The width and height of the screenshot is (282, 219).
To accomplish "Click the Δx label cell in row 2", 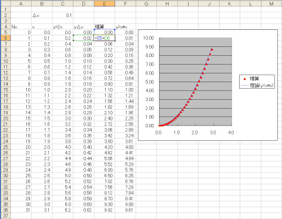I will tap(42, 15).
